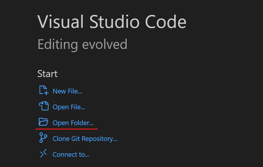Viewport: 263px width, 167px height.
Task: Click the word Code in the title
Action: [166, 22]
